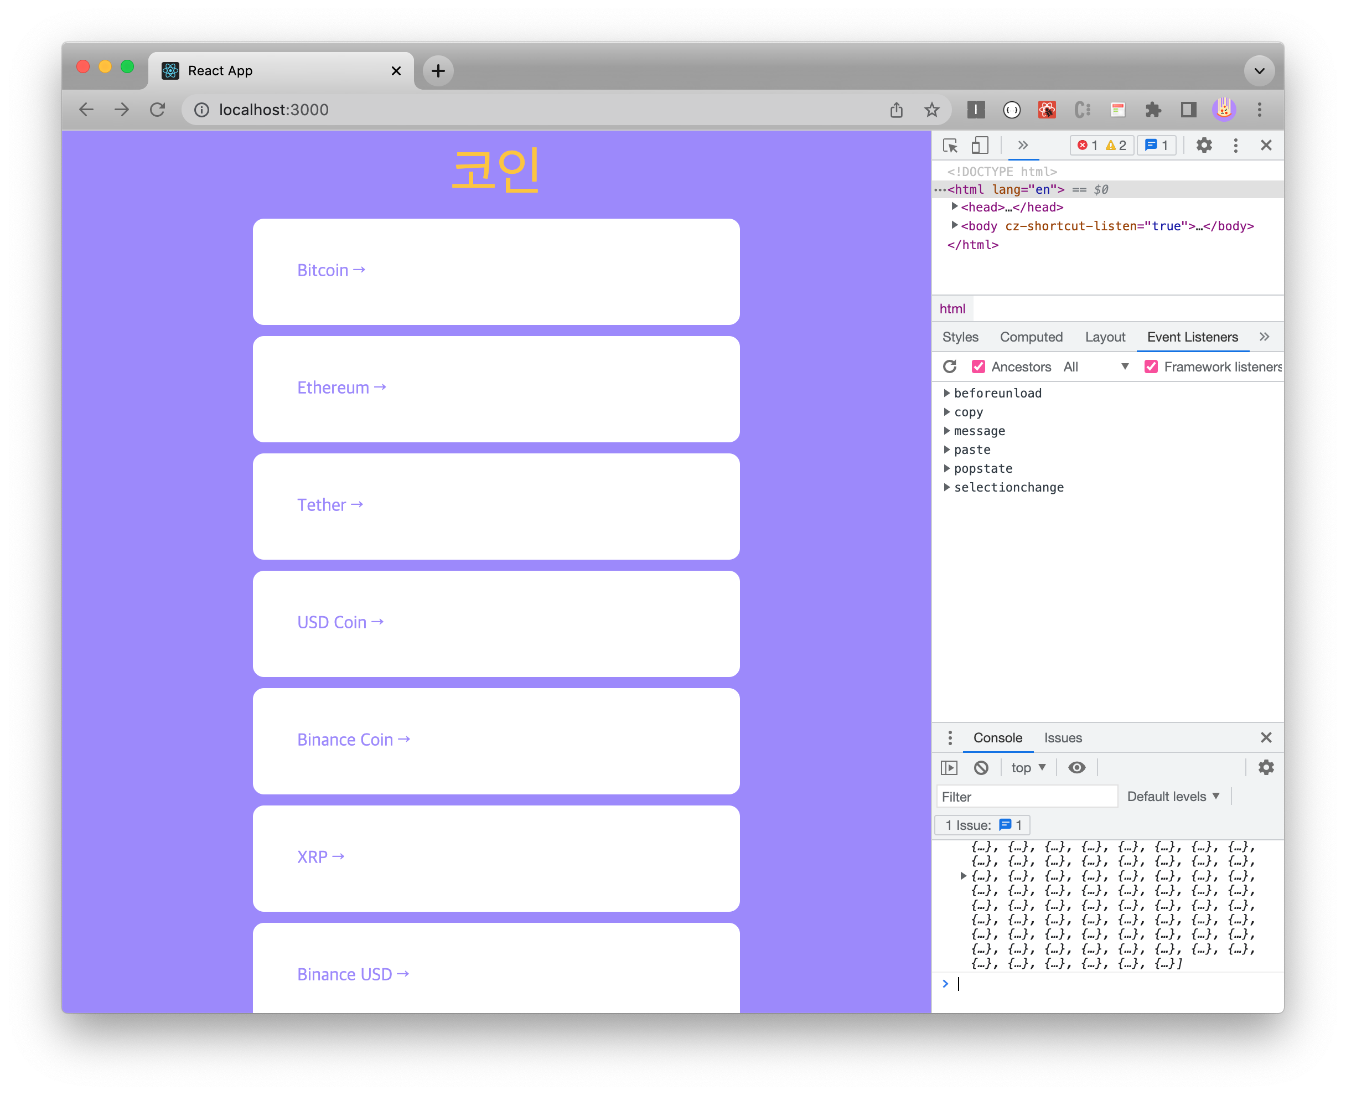Switch to the Computed tab
This screenshot has width=1346, height=1095.
[x=1031, y=337]
